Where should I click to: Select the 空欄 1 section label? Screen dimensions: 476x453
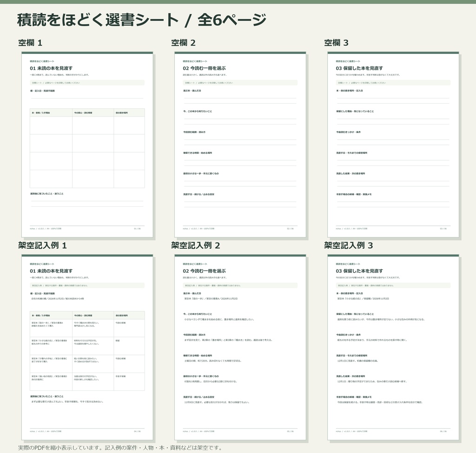[30, 43]
